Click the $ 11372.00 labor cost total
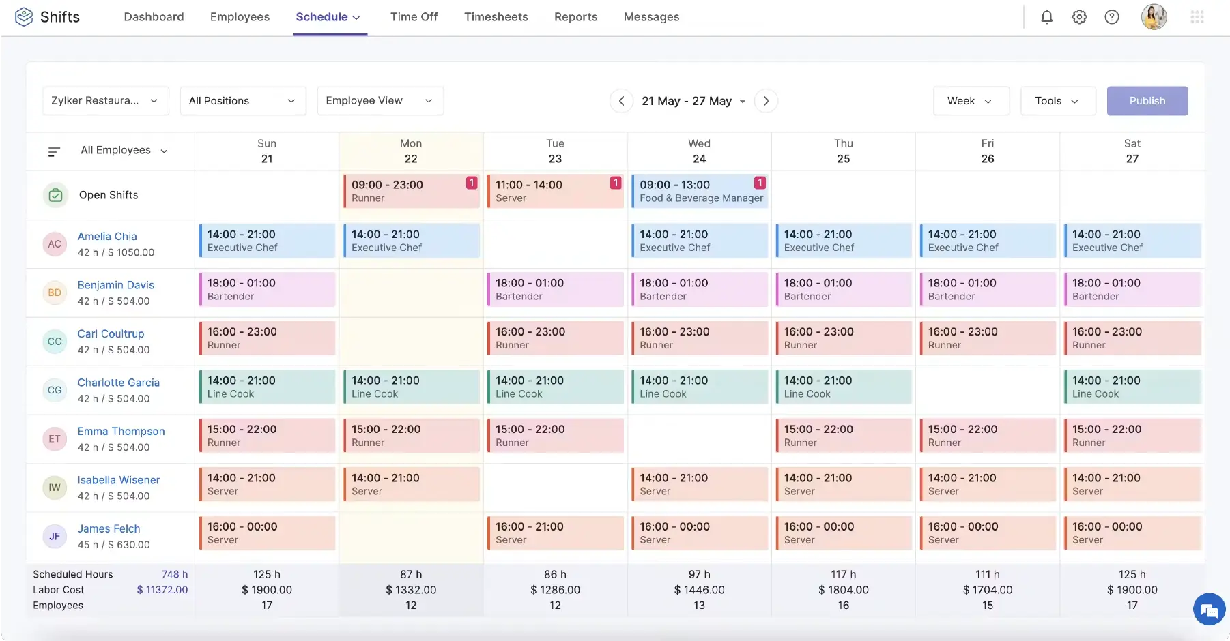This screenshot has width=1230, height=641. coord(162,590)
